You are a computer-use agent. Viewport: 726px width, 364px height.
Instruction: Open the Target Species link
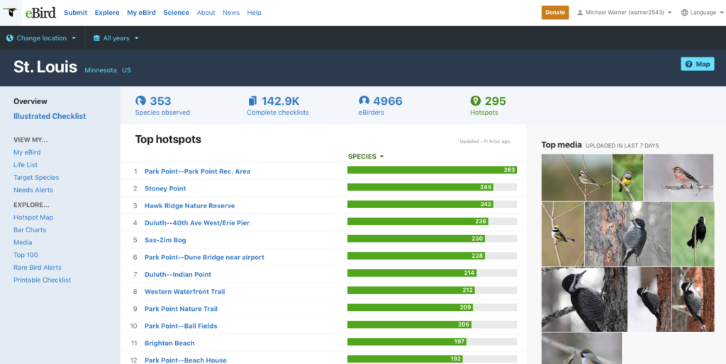(36, 177)
